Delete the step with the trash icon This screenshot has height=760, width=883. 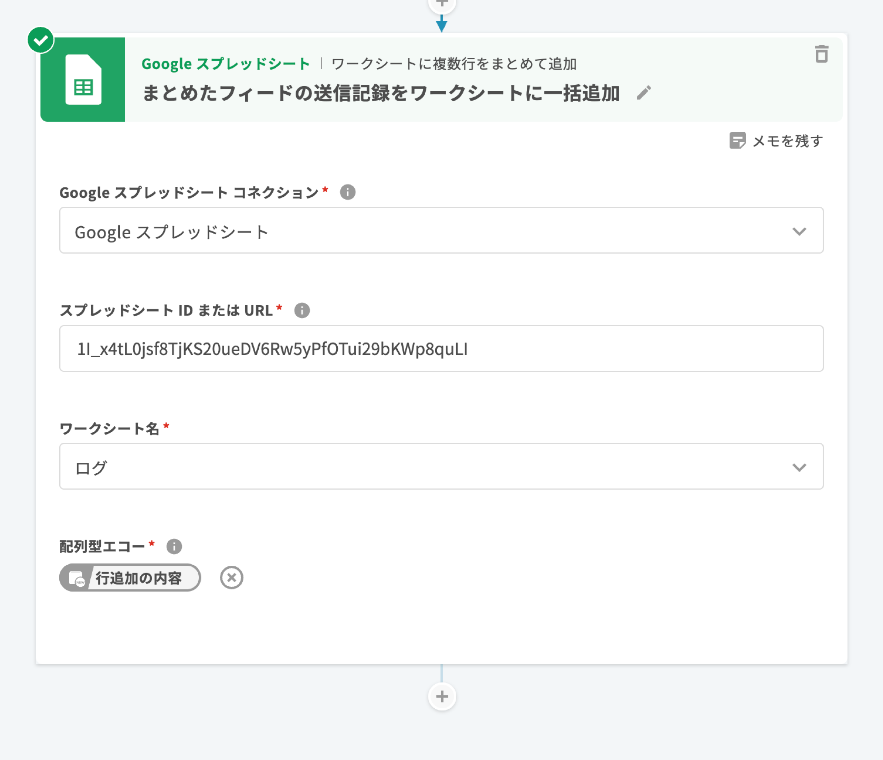coord(821,54)
